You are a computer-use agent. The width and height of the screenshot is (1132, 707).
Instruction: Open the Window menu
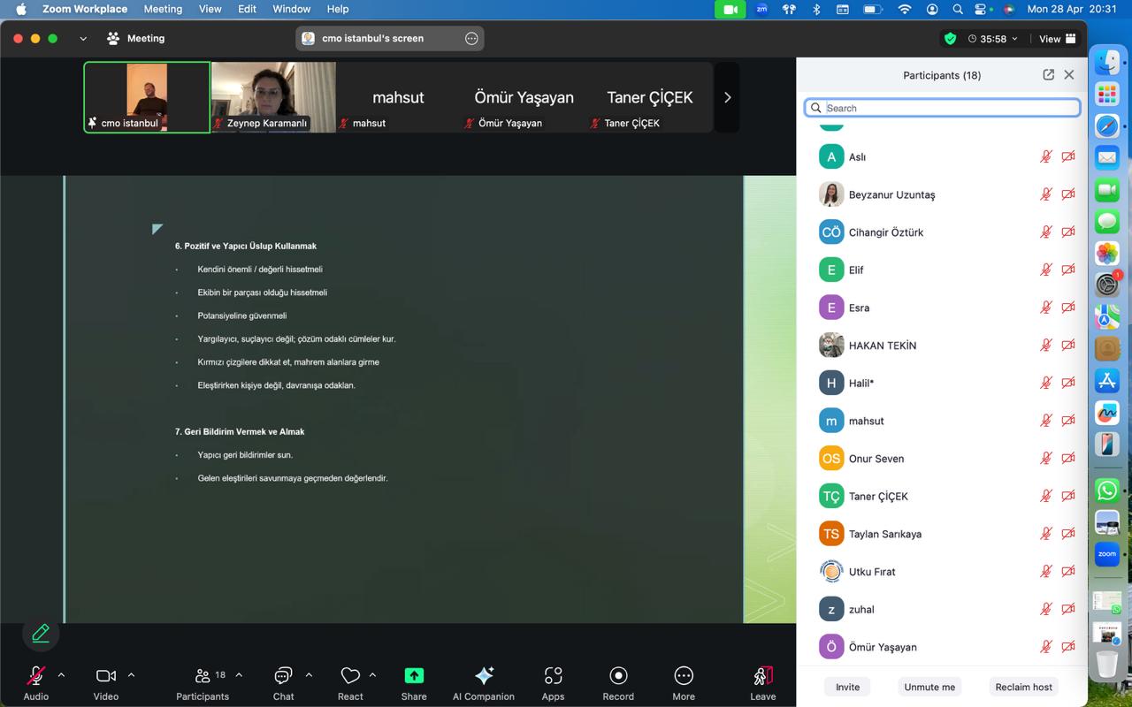point(291,9)
